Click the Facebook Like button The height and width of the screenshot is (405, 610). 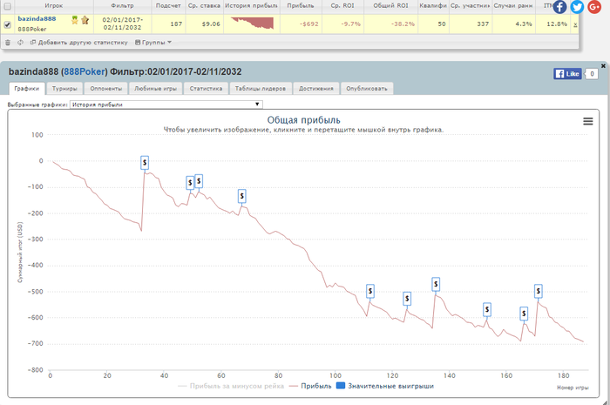click(567, 74)
